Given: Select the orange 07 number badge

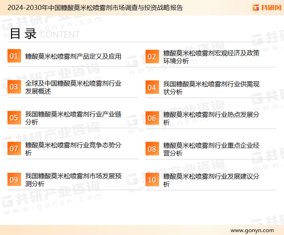Looking at the screenshot, I should tap(14, 148).
